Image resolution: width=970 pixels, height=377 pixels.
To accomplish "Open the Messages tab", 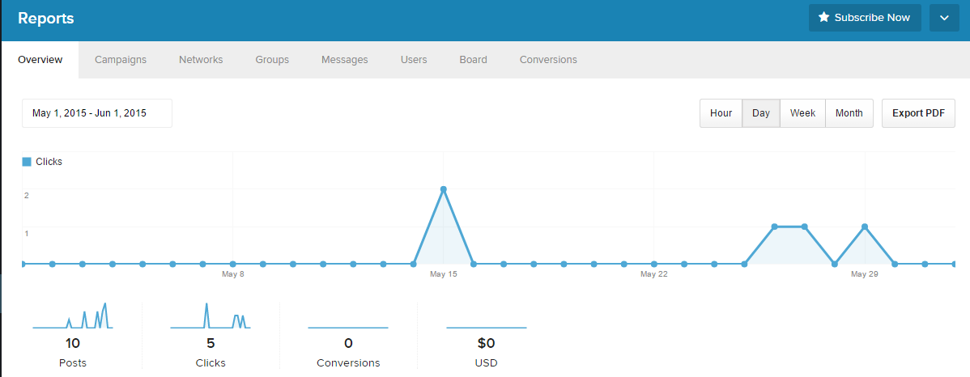I will [x=344, y=60].
